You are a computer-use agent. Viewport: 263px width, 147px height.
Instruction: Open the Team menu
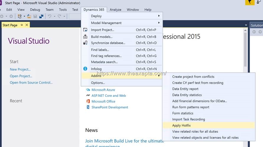coord(50,9)
